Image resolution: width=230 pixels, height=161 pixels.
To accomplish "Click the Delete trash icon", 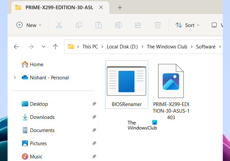I will [158, 25].
